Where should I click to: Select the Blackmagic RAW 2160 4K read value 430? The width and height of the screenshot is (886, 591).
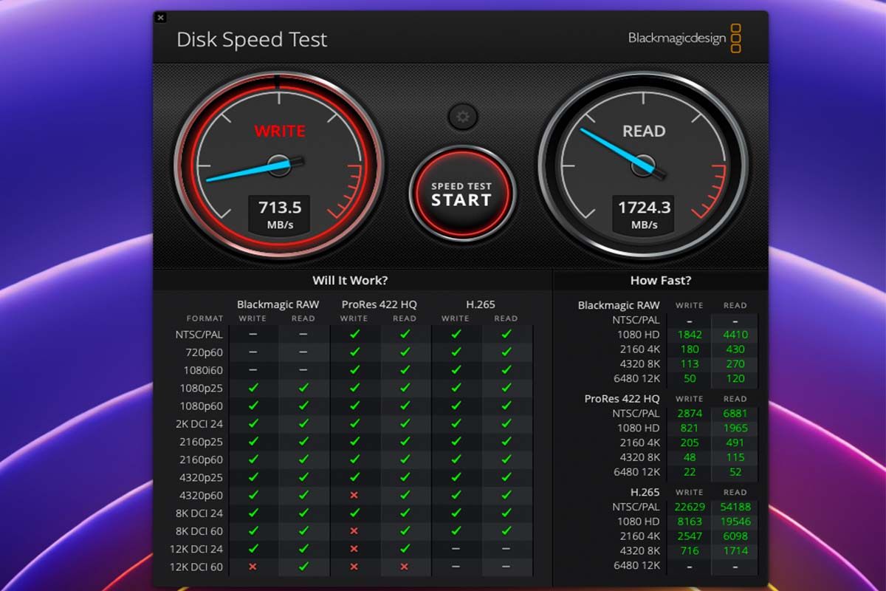click(735, 349)
